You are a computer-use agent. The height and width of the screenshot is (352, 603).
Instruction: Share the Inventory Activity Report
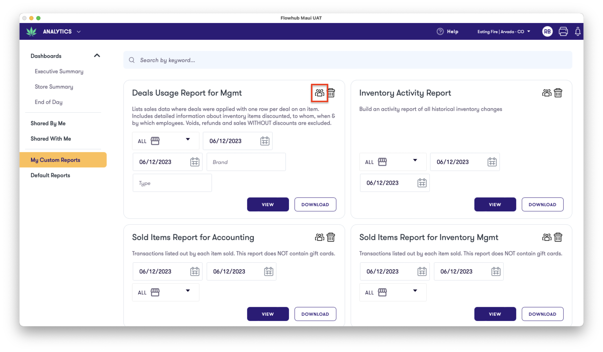coord(547,93)
